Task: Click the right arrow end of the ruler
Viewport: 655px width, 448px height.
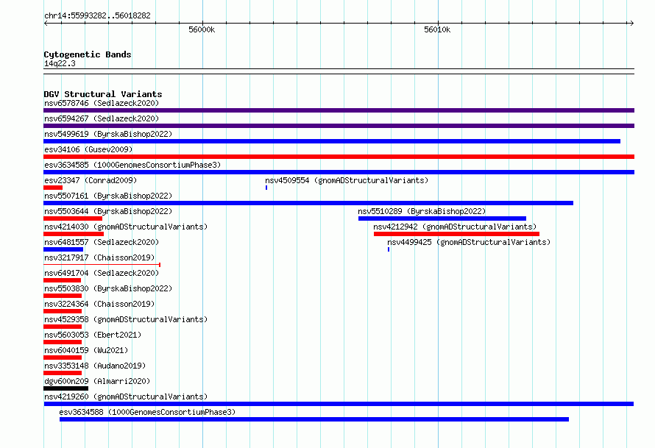Action: (x=631, y=24)
